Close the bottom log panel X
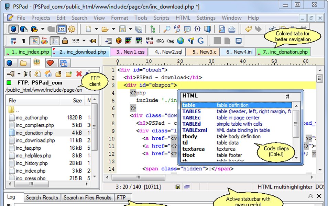 pos(319,196)
